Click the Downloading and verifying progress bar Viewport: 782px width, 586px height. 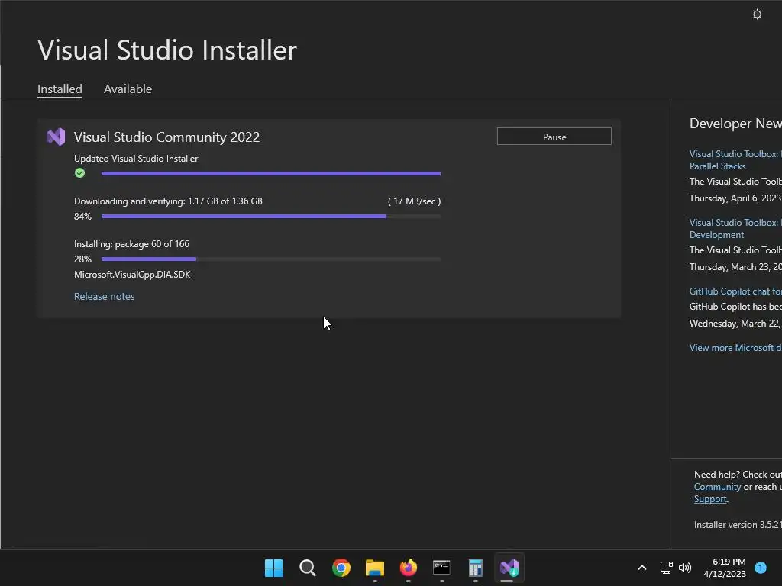click(271, 216)
